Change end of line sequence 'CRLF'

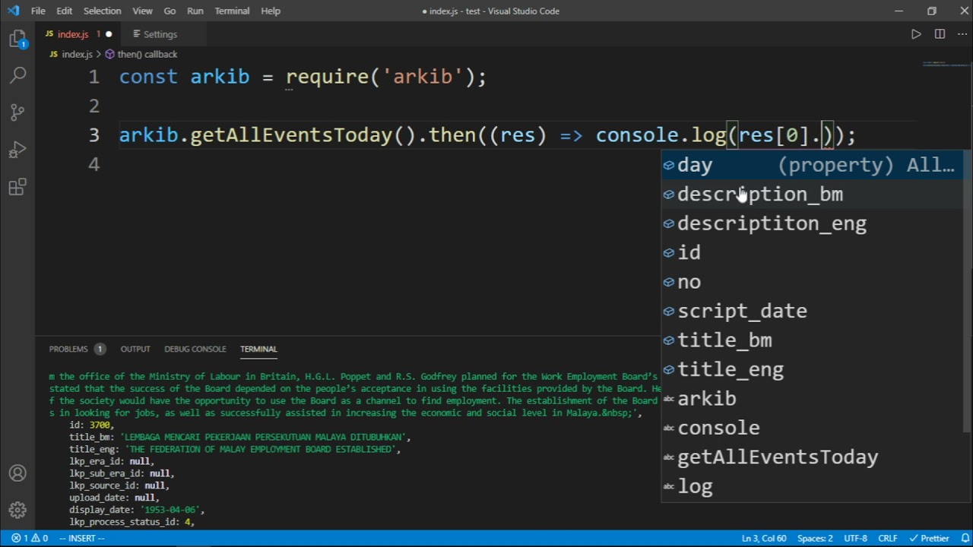coord(888,539)
